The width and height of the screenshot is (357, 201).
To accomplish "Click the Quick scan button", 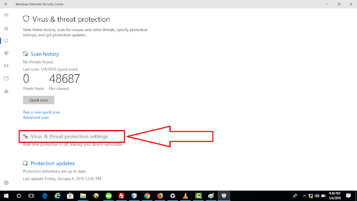I will pyautogui.click(x=38, y=100).
